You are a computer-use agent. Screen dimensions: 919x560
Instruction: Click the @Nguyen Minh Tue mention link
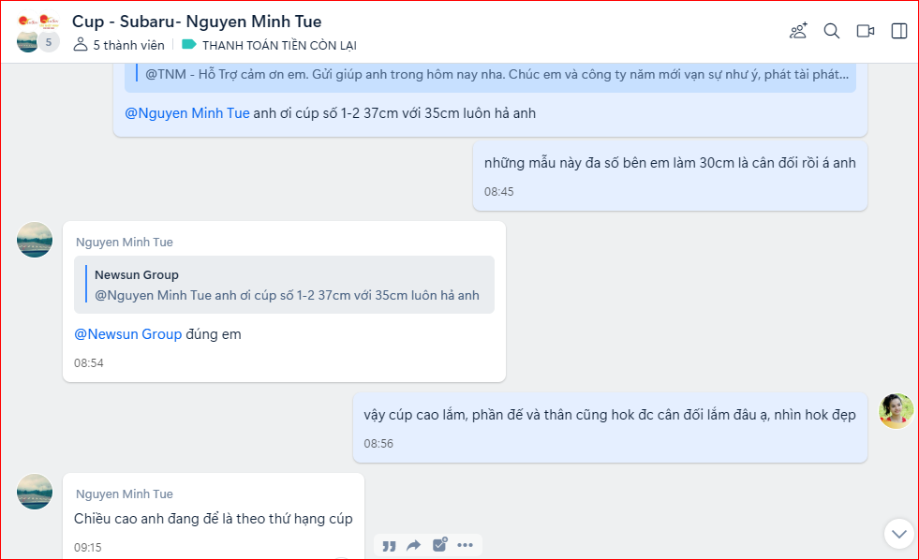(x=187, y=113)
